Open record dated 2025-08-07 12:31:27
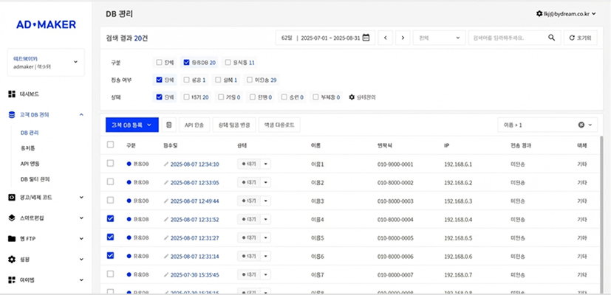 pos(194,237)
